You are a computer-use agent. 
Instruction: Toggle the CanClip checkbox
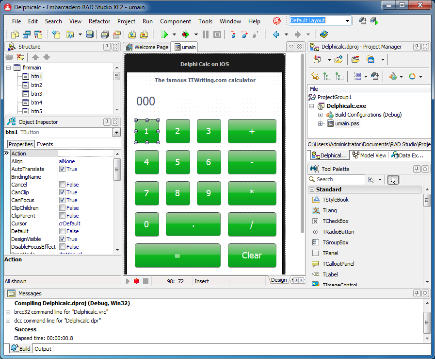(x=63, y=192)
